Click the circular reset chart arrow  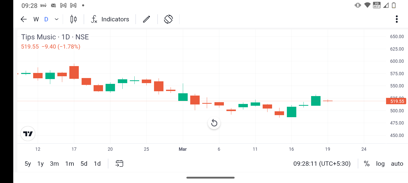click(214, 123)
